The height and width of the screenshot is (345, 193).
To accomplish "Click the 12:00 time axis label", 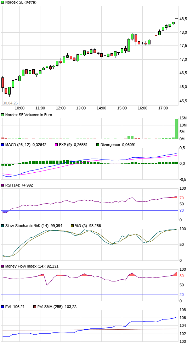I will click(x=61, y=108).
